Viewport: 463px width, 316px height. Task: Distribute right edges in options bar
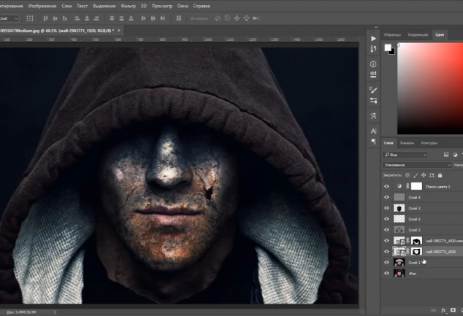(163, 18)
